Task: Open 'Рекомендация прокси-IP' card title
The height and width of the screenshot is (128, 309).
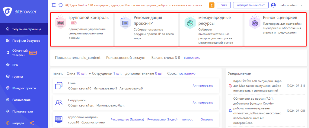Action: pos(148,21)
